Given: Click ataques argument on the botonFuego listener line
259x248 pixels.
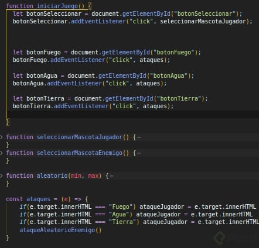Looking at the screenshot, I should [151, 60].
